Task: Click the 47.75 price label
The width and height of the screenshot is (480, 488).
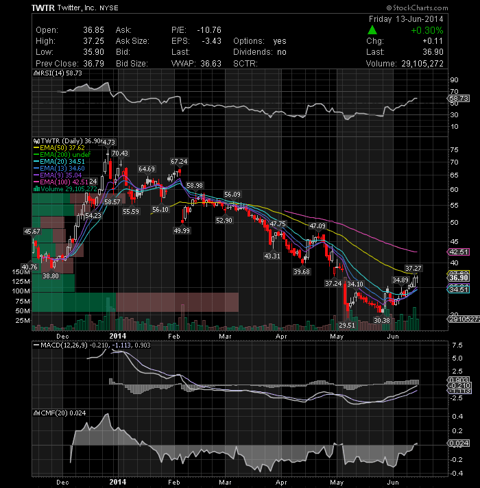Action: click(x=278, y=223)
